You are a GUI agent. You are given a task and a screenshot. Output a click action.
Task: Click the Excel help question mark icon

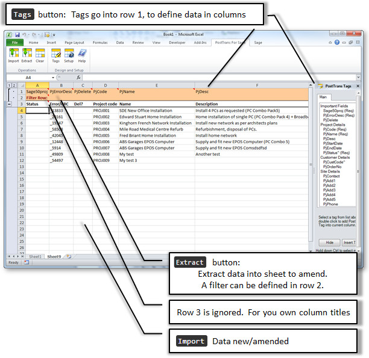tap(337, 42)
